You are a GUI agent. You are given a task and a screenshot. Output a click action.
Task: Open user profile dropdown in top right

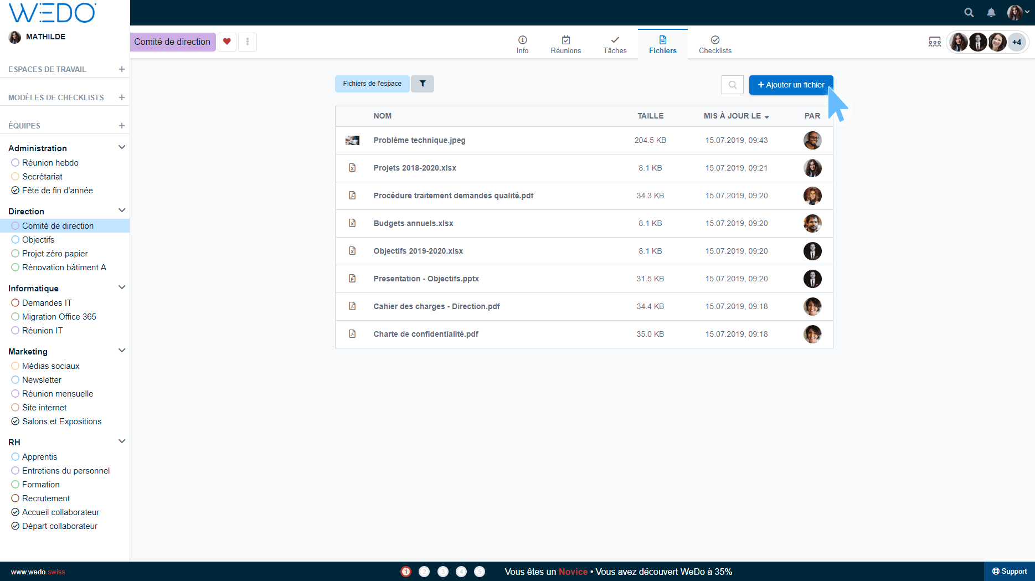(1018, 12)
